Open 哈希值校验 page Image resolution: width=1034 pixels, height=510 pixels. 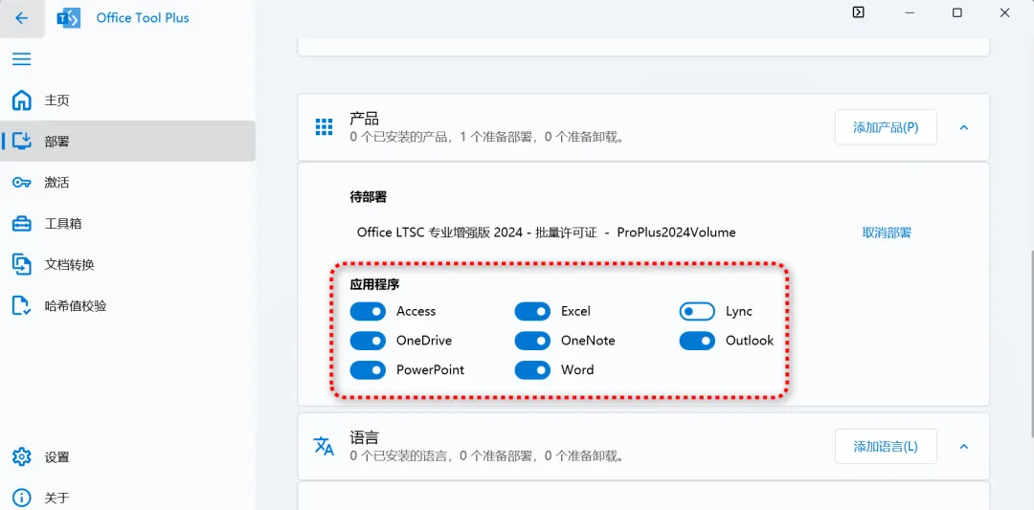[128, 306]
